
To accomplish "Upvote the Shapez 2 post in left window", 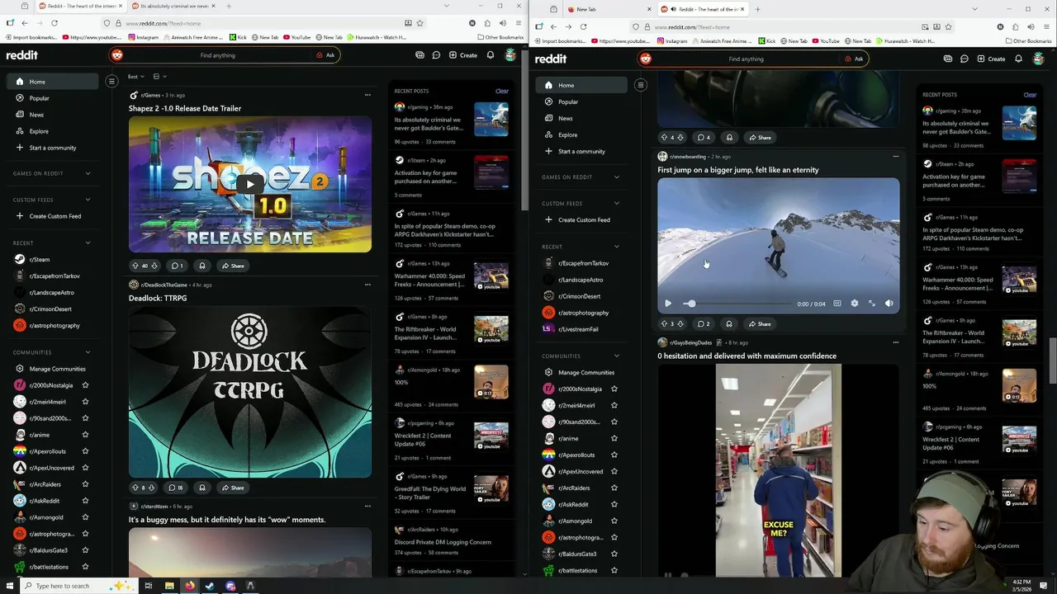I will click(135, 266).
